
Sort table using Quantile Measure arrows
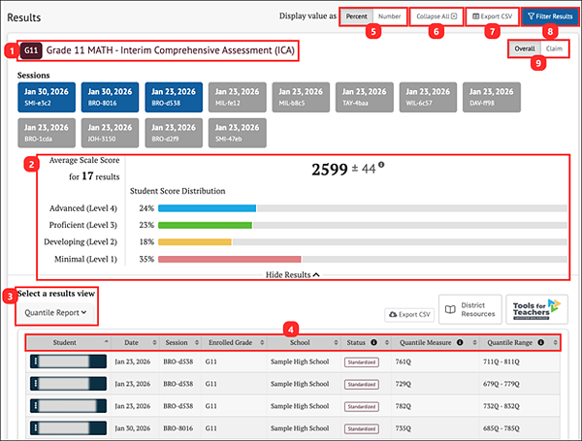(474, 342)
